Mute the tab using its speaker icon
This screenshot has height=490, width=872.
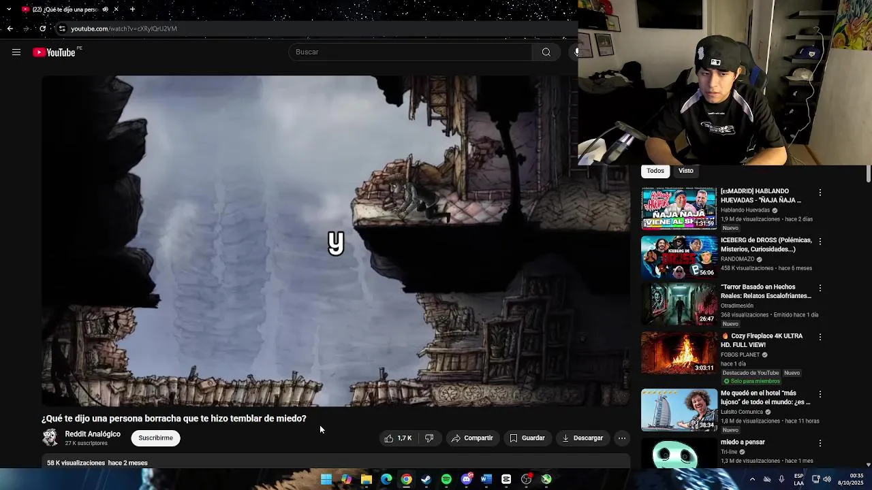(x=105, y=10)
